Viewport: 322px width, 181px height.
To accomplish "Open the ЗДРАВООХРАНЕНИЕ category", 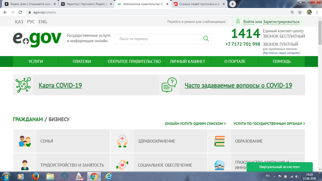I will [x=159, y=141].
